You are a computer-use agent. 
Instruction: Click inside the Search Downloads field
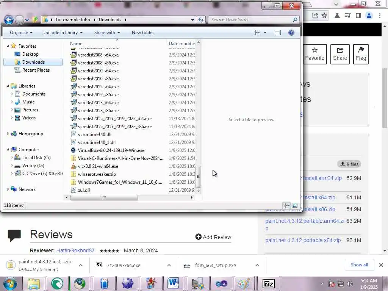tap(250, 20)
